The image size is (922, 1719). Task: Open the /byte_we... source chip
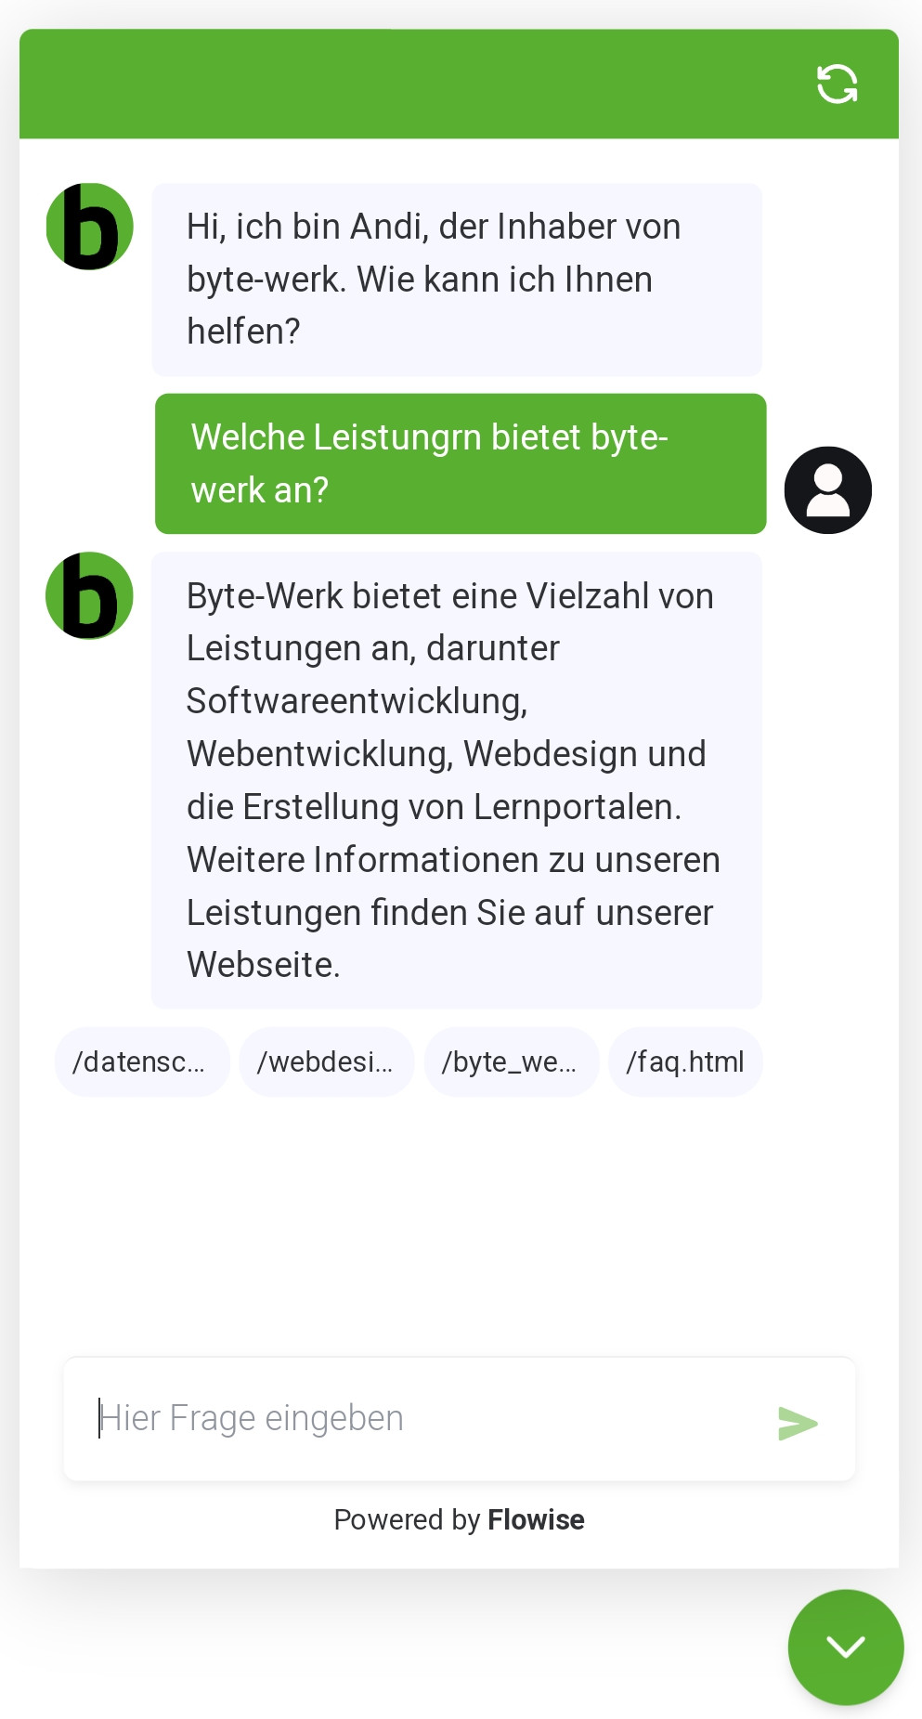(511, 1061)
